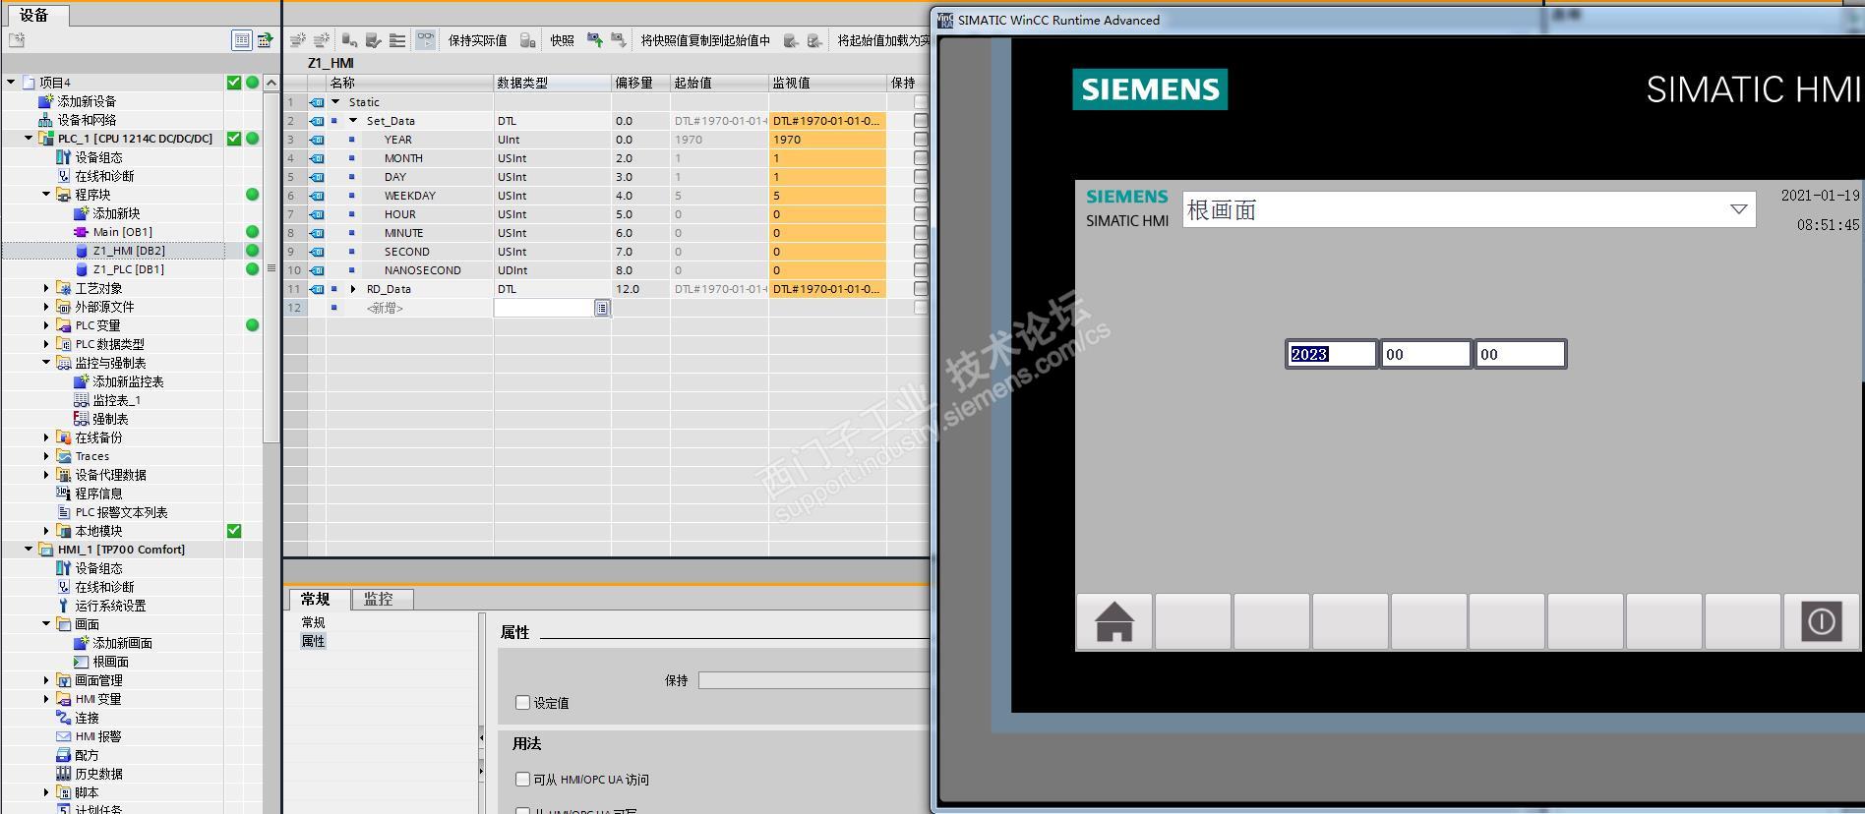Open 设备和网络 in the project tree
Viewport: 1865px width, 814px height.
point(87,120)
